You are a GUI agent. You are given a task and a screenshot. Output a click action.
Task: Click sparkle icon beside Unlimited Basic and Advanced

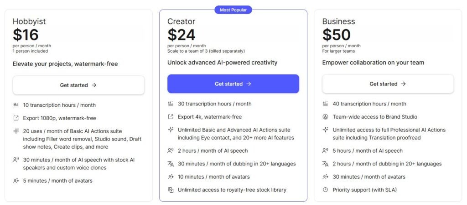pyautogui.click(x=171, y=130)
